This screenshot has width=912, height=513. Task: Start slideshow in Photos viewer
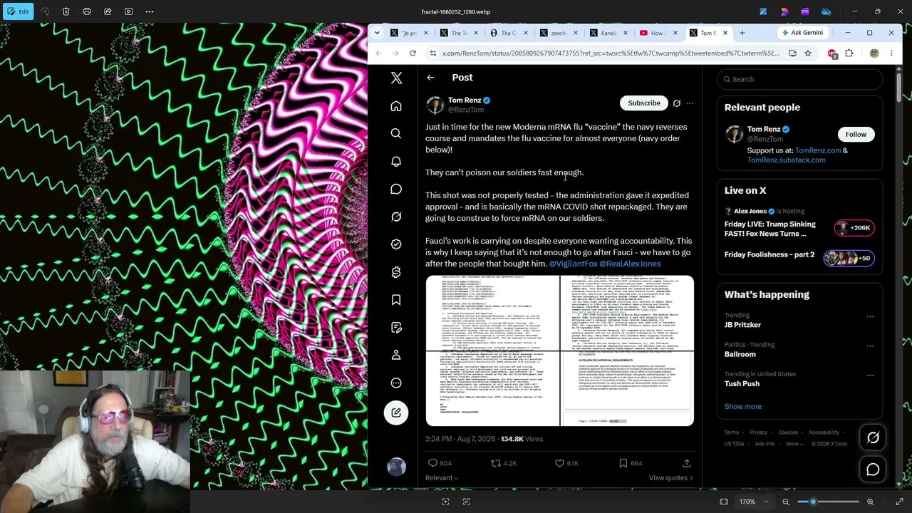[128, 11]
